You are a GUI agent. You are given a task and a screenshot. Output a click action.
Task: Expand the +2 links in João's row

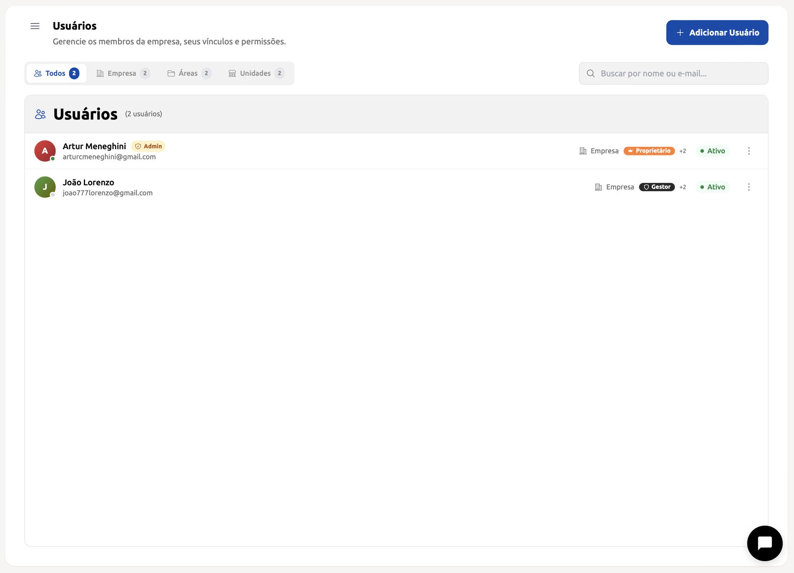pyautogui.click(x=683, y=187)
